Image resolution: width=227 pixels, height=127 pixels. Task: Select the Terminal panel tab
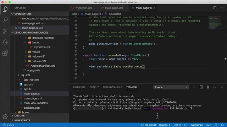[x=132, y=87]
